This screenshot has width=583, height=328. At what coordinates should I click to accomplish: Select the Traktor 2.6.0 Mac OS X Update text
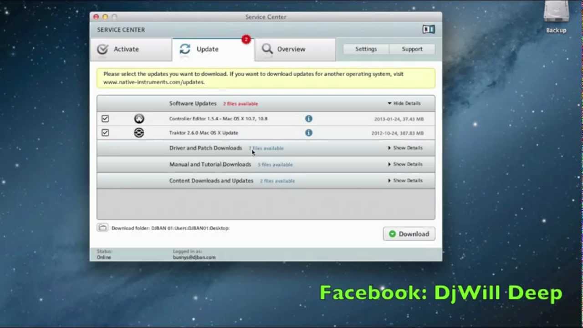(204, 133)
